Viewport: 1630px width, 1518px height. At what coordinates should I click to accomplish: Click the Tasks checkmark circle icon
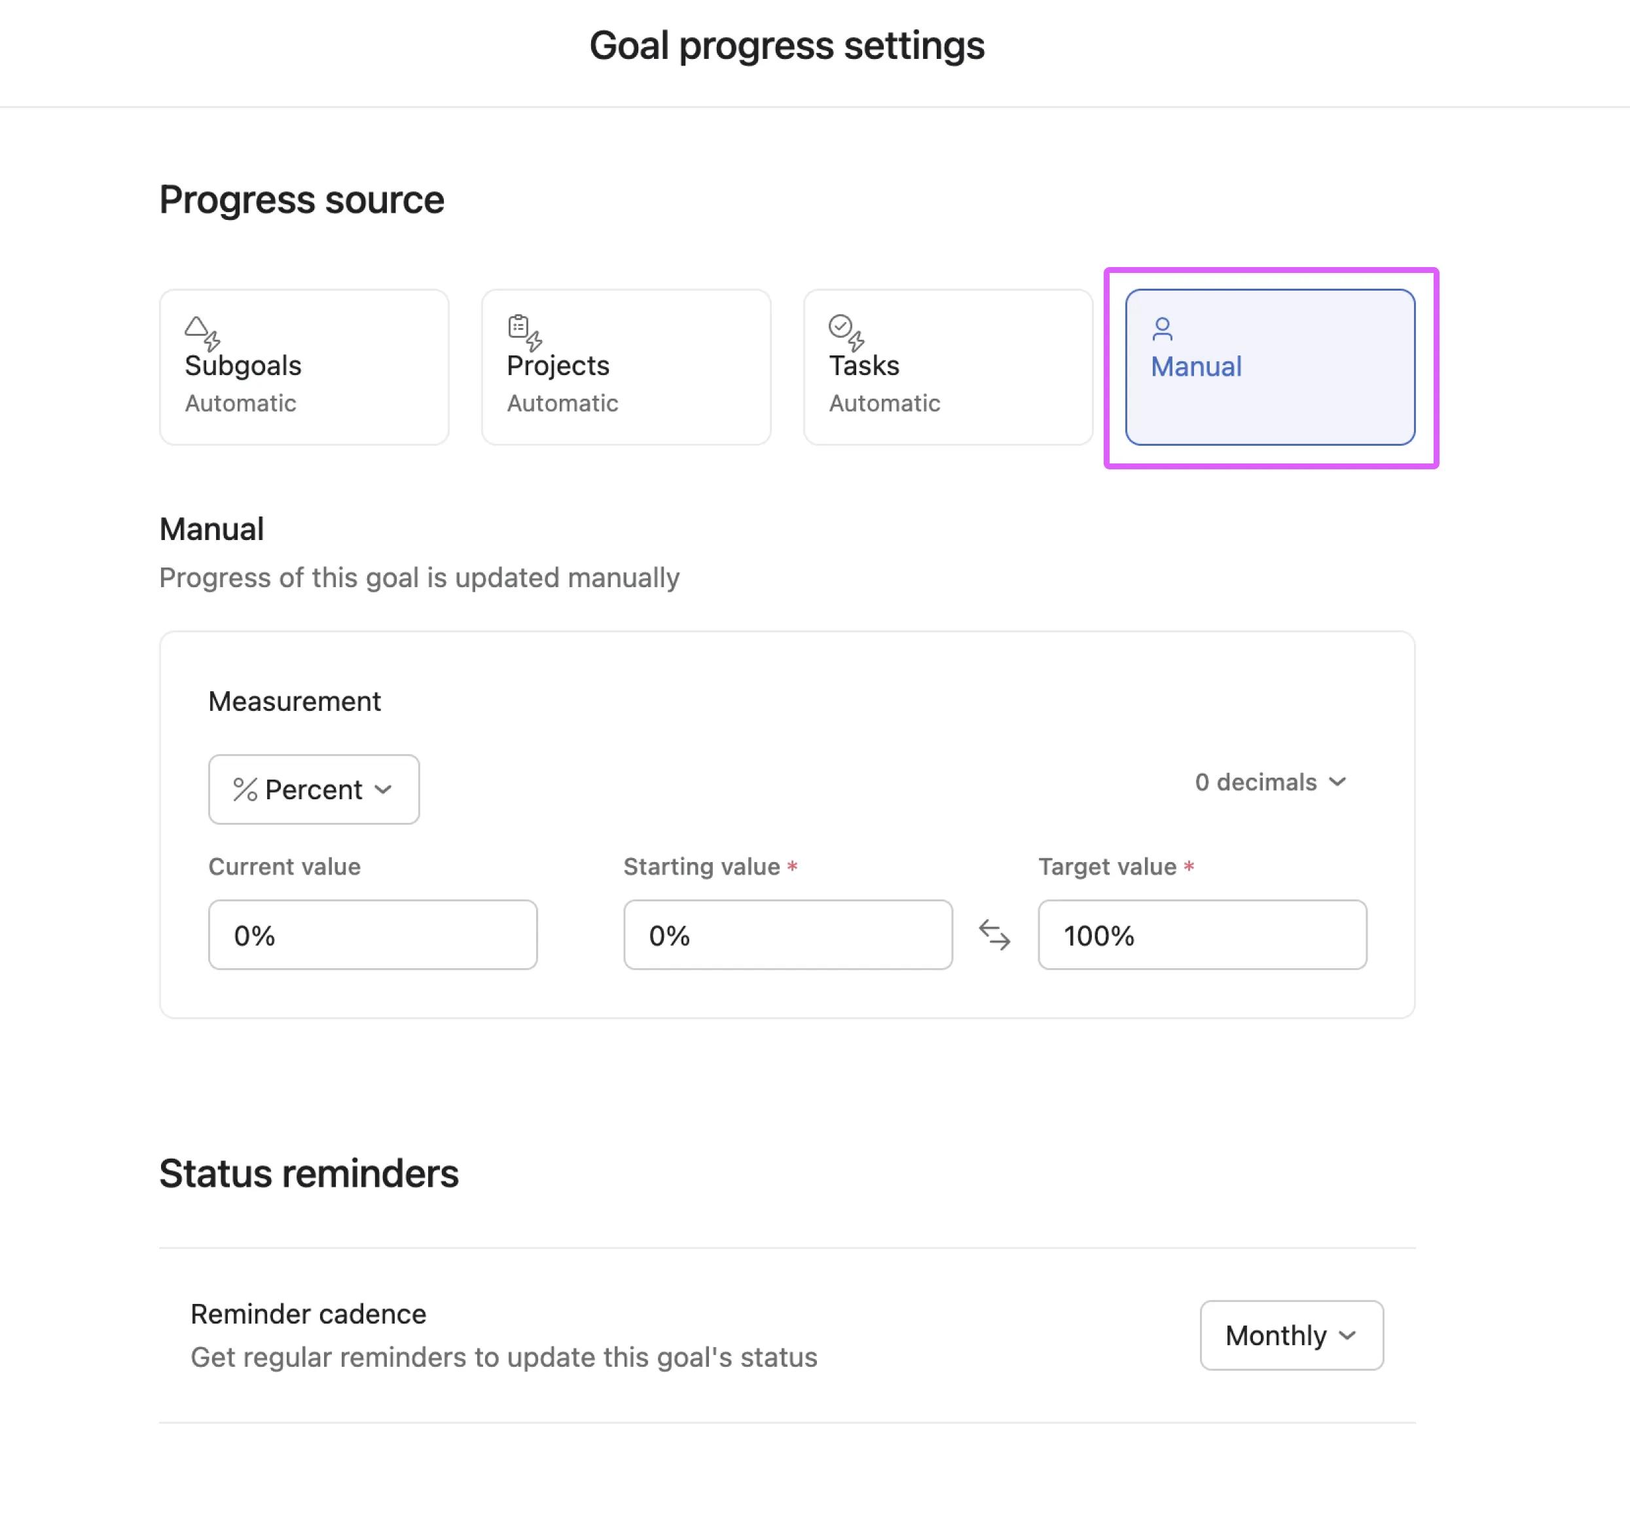coord(845,331)
